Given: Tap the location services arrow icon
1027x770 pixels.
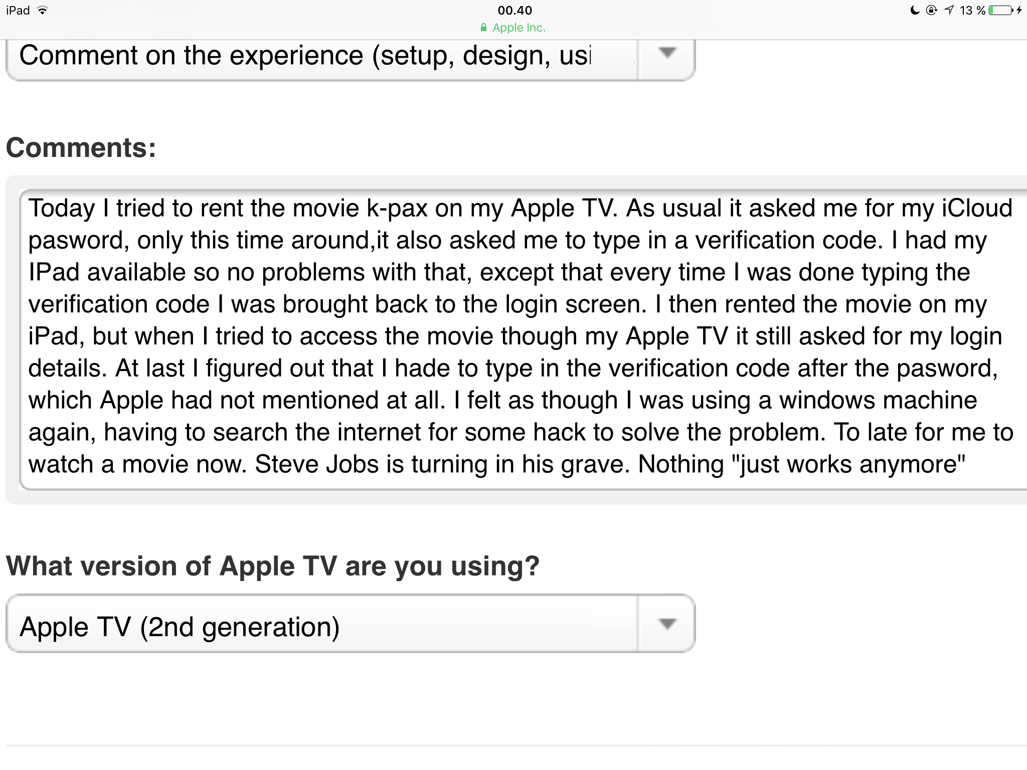Looking at the screenshot, I should tap(948, 11).
